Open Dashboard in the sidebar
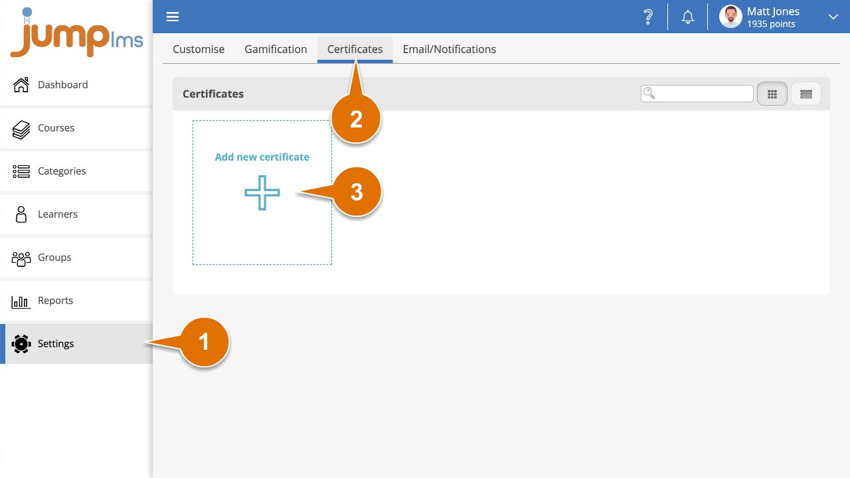 click(76, 84)
